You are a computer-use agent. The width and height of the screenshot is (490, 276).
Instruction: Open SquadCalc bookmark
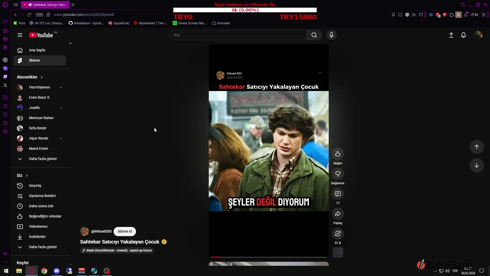(x=119, y=23)
